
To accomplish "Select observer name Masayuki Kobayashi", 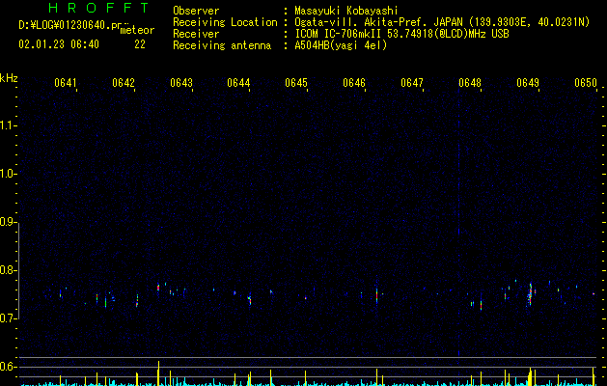I will [x=346, y=11].
